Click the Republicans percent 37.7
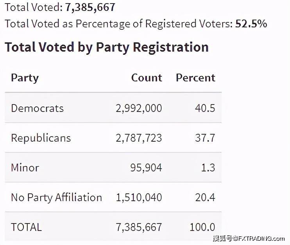The height and width of the screenshot is (245, 290). coord(205,138)
